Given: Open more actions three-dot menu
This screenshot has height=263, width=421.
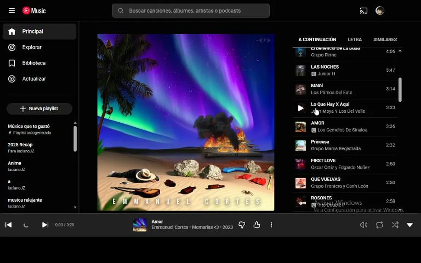Looking at the screenshot, I should pos(271,225).
